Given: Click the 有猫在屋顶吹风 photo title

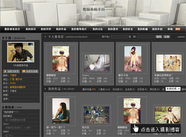Looking at the screenshot, I should pos(163,75).
